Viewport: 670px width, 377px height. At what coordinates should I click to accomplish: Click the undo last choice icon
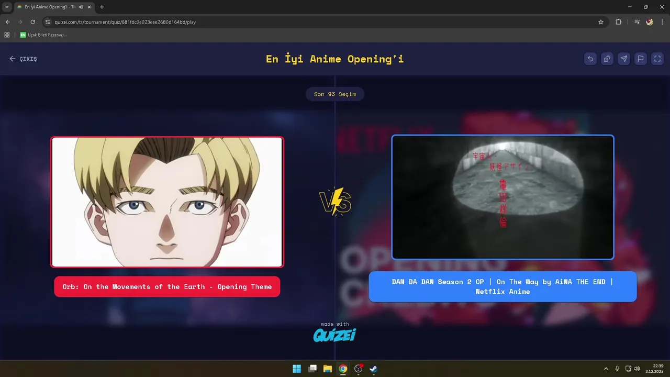click(590, 59)
